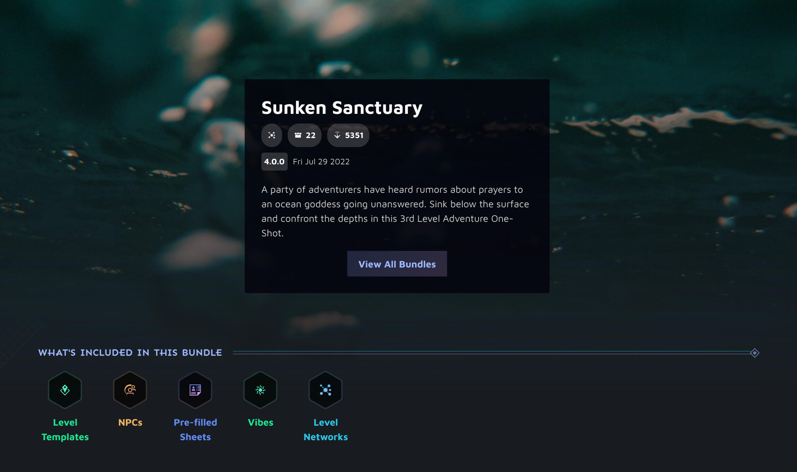Click the Pre-filled Sheets text label

pos(195,429)
